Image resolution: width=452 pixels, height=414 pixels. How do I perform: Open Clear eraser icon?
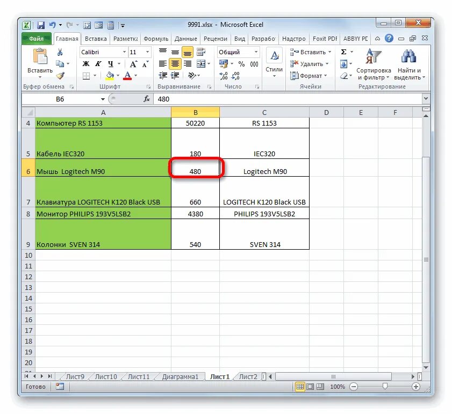coord(343,76)
